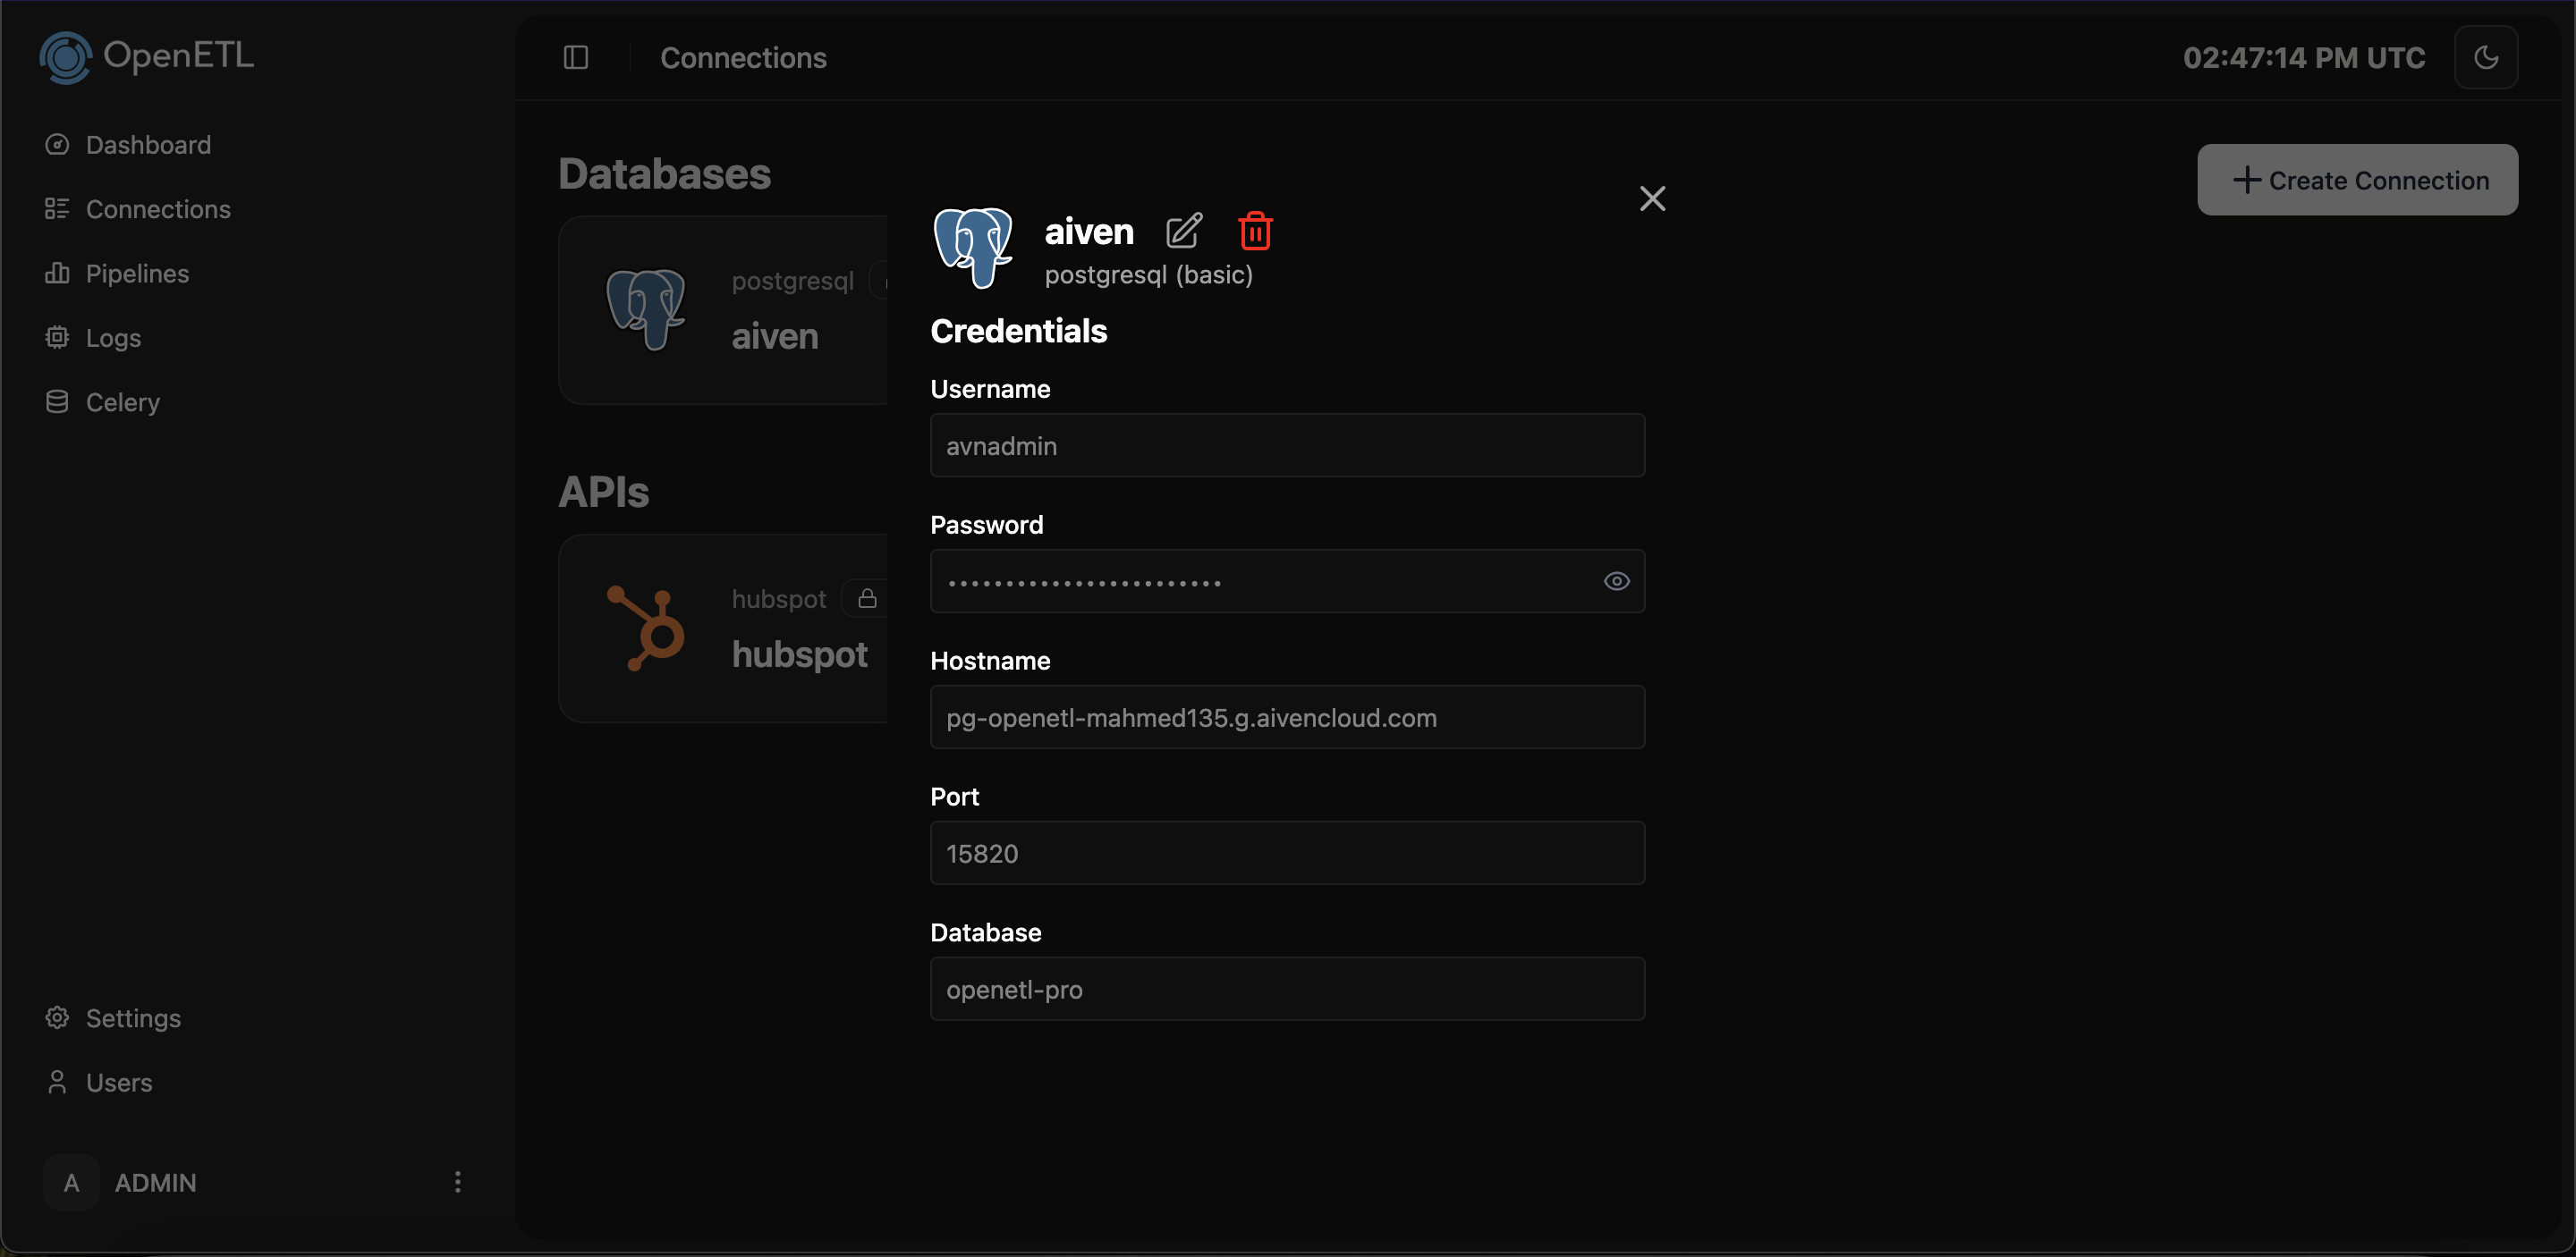Click the Databases heading

tap(665, 173)
